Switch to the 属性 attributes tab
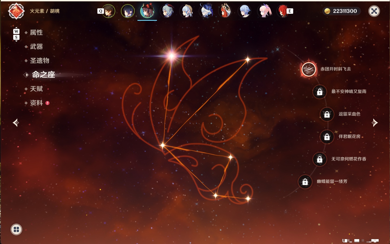Image resolution: width=390 pixels, height=244 pixels. click(x=36, y=33)
